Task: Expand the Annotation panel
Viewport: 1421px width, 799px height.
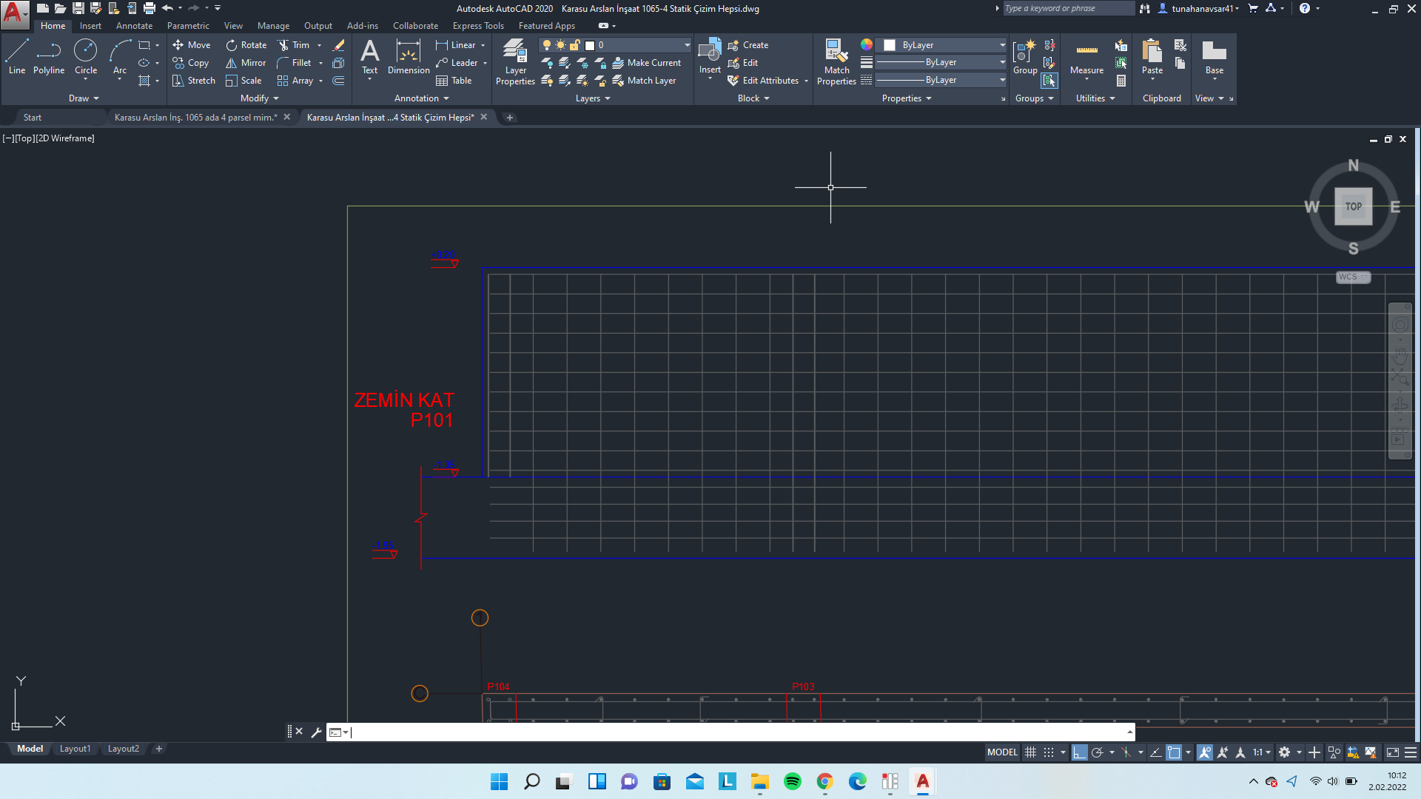Action: tap(421, 98)
